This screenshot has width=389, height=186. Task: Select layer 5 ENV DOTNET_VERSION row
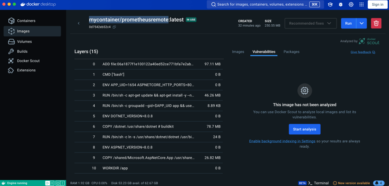point(149,116)
